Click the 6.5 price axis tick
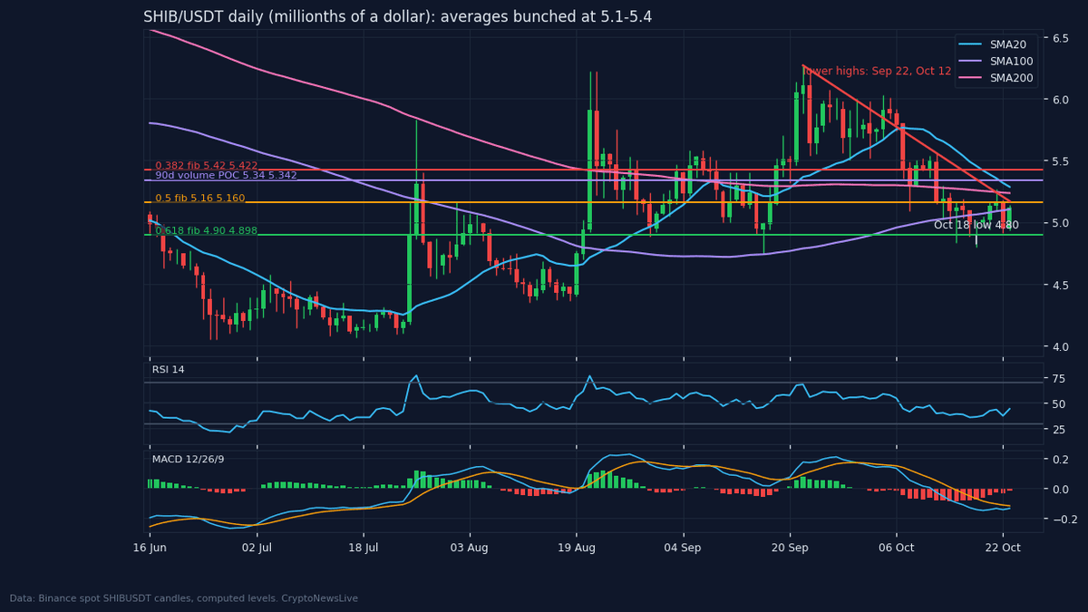This screenshot has height=612, width=1088. (1060, 37)
